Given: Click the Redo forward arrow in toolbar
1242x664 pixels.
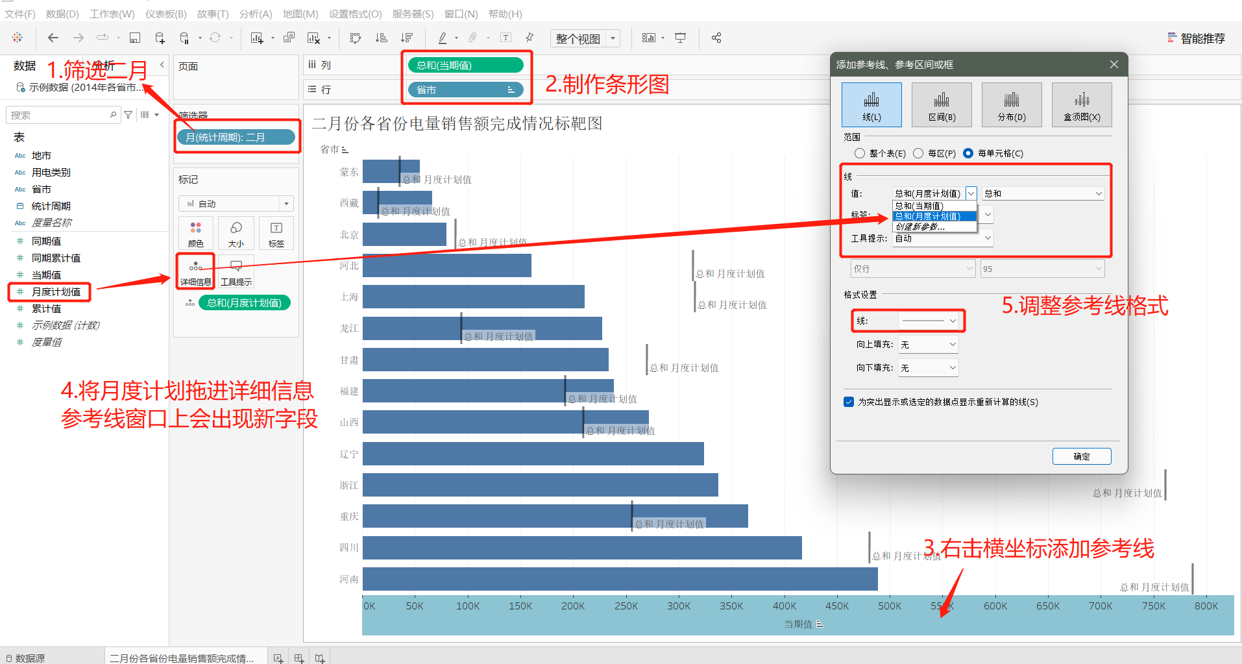Looking at the screenshot, I should coord(79,38).
